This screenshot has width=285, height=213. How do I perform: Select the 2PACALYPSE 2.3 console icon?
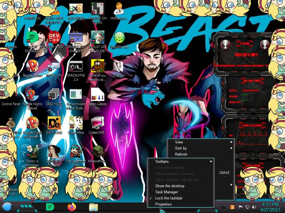pos(76,71)
